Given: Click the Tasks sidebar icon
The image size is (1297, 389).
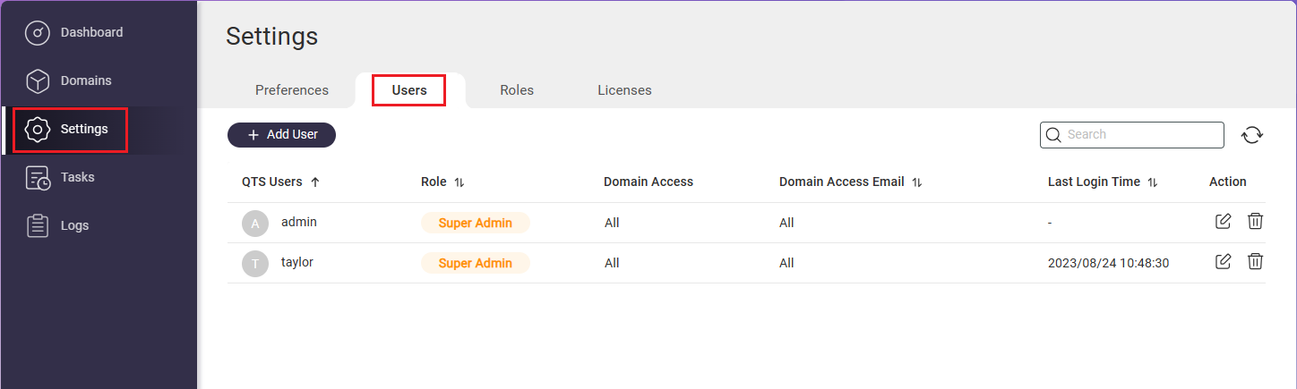Looking at the screenshot, I should [x=37, y=178].
